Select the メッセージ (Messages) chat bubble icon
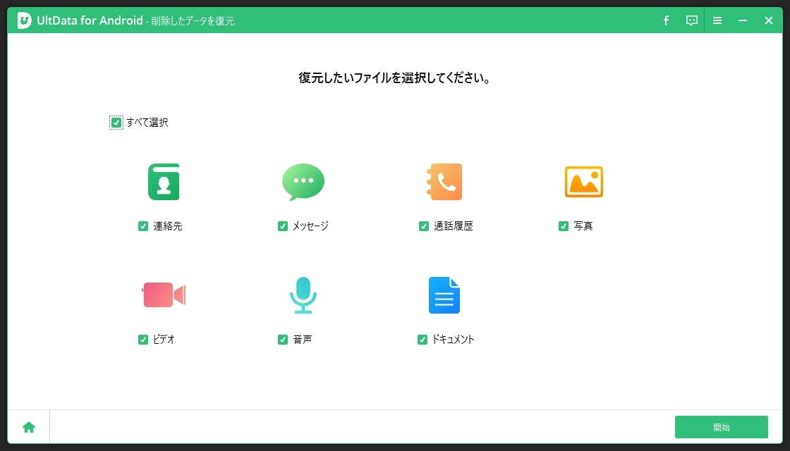 [303, 181]
